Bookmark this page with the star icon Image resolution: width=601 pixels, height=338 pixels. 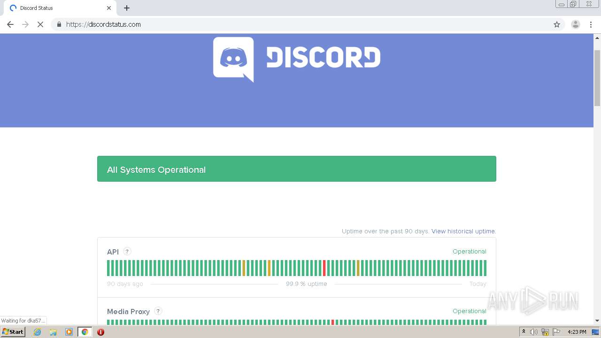[x=557, y=24]
